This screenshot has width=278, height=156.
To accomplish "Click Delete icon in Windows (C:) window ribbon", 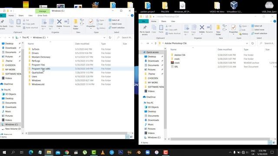I will point(59,22).
